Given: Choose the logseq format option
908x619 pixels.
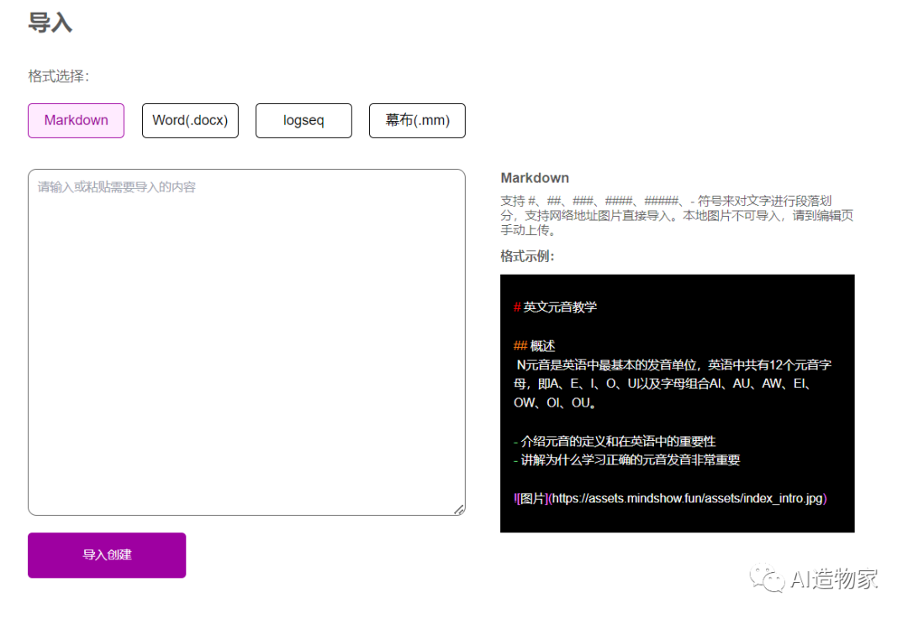Looking at the screenshot, I should tap(304, 120).
